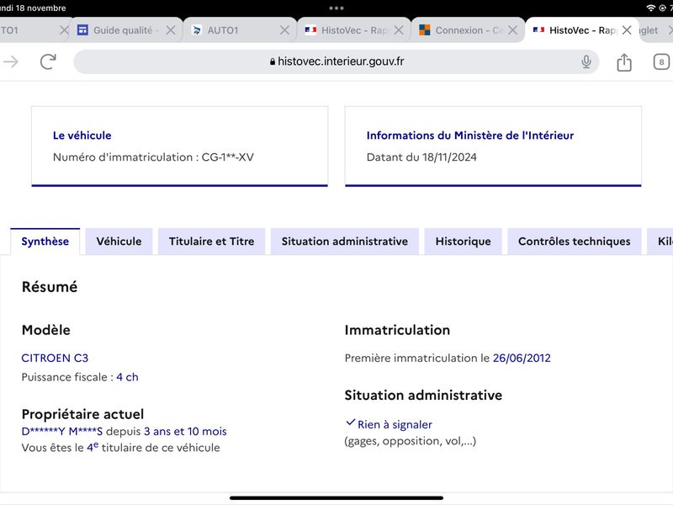Tap the three-dot multitasking menu
Image resolution: width=673 pixels, height=505 pixels.
click(x=336, y=8)
